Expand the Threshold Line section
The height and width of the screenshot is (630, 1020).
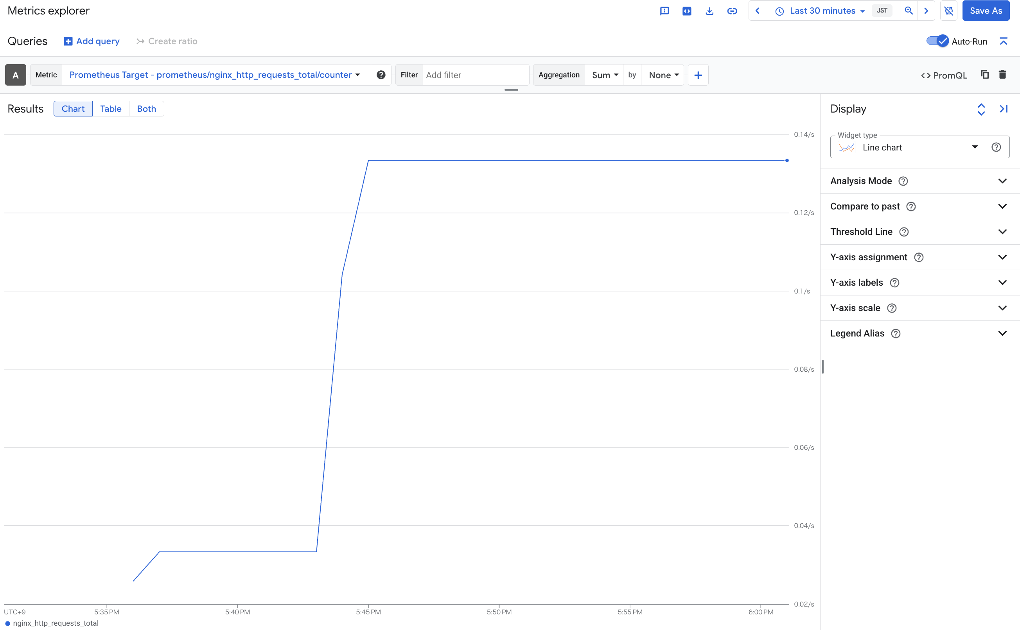pos(1002,232)
